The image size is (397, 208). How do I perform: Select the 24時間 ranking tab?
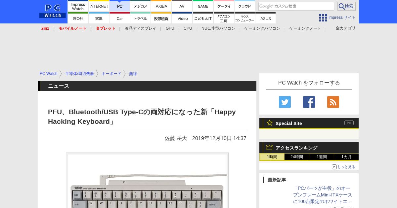(x=297, y=157)
